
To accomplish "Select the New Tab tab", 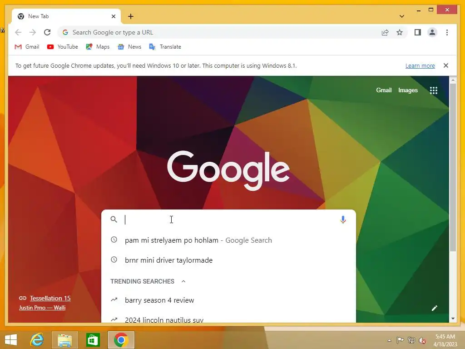I will pos(66,16).
